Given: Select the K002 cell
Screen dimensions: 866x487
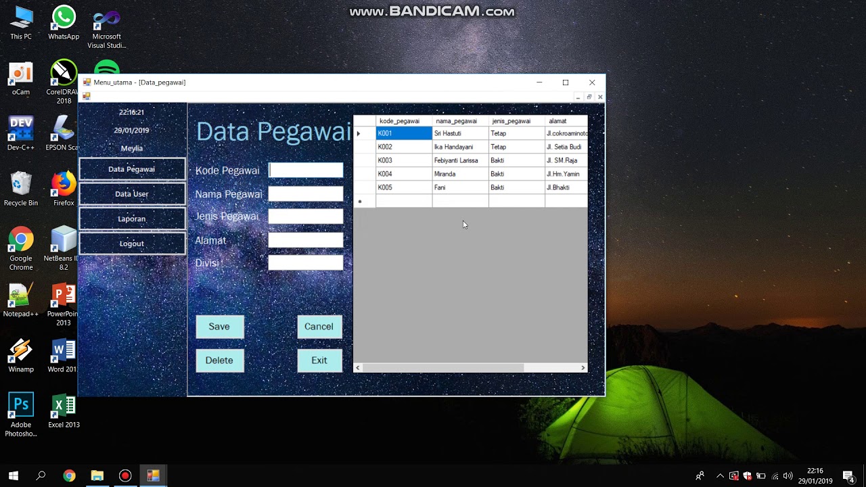Looking at the screenshot, I should [404, 147].
